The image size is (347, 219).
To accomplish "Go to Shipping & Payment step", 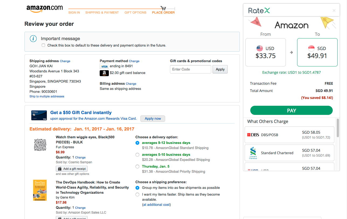I will coord(102,13).
